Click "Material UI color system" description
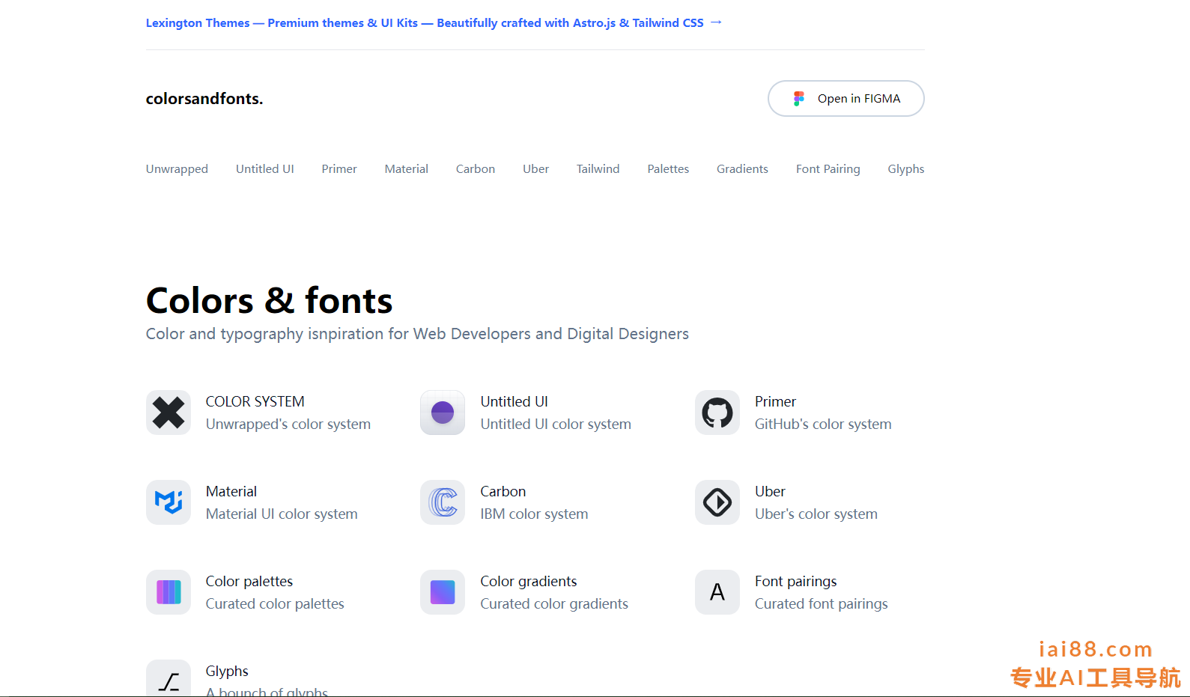 (x=282, y=514)
